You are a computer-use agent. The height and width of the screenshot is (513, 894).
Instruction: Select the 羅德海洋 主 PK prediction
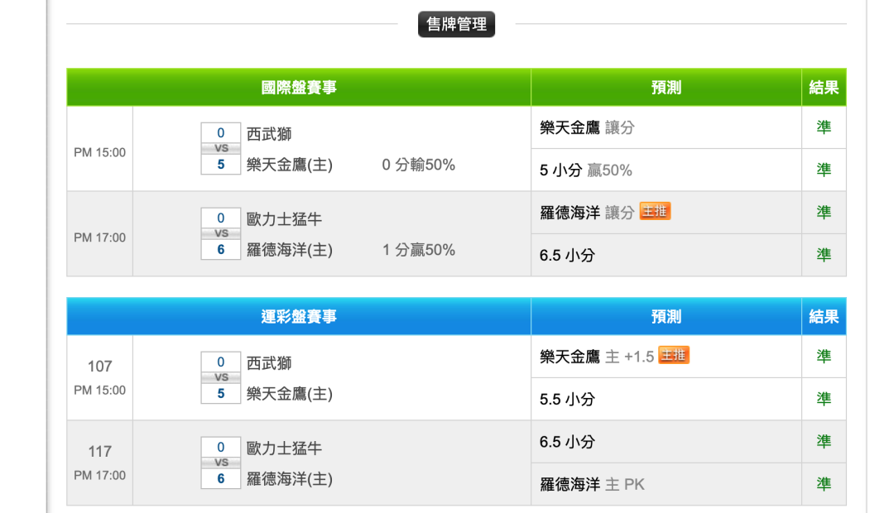click(592, 485)
